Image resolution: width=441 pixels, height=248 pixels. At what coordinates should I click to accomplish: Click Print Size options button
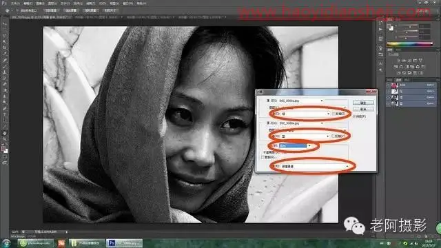(110, 10)
